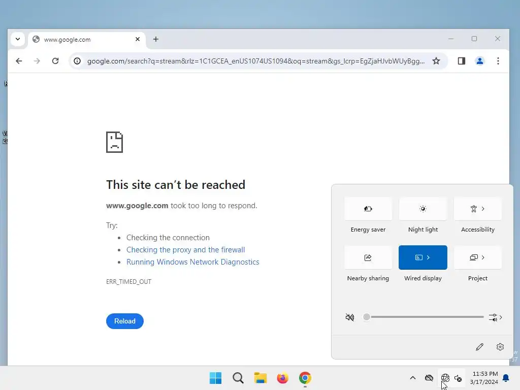The height and width of the screenshot is (390, 520).
Task: Bookmark this page with the star icon
Action: pos(436,61)
